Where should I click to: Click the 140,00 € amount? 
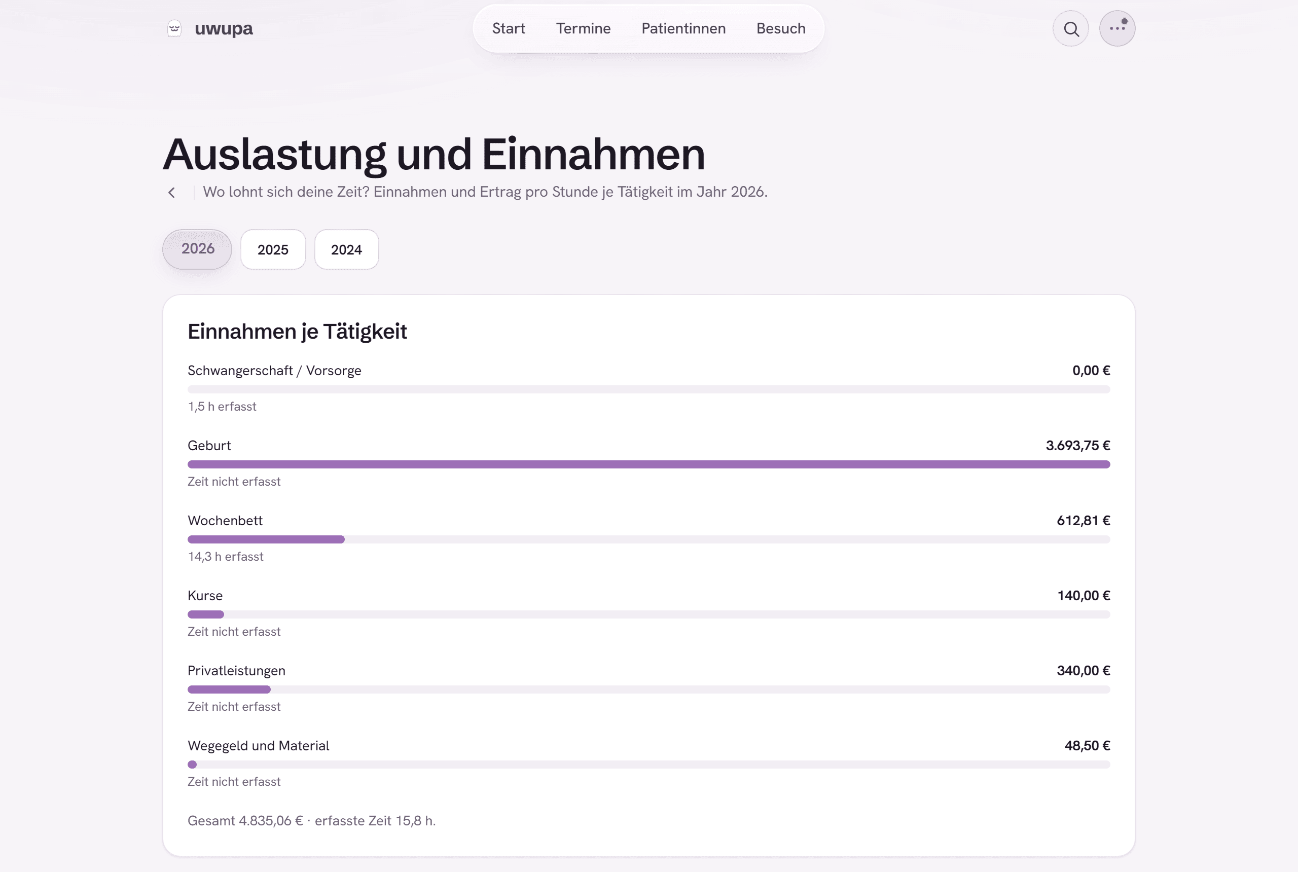(1084, 596)
